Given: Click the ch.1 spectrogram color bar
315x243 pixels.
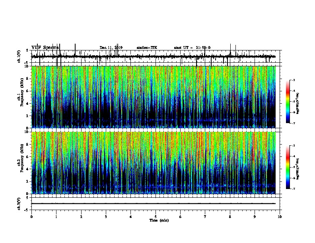Looking at the screenshot, I should (x=288, y=102).
